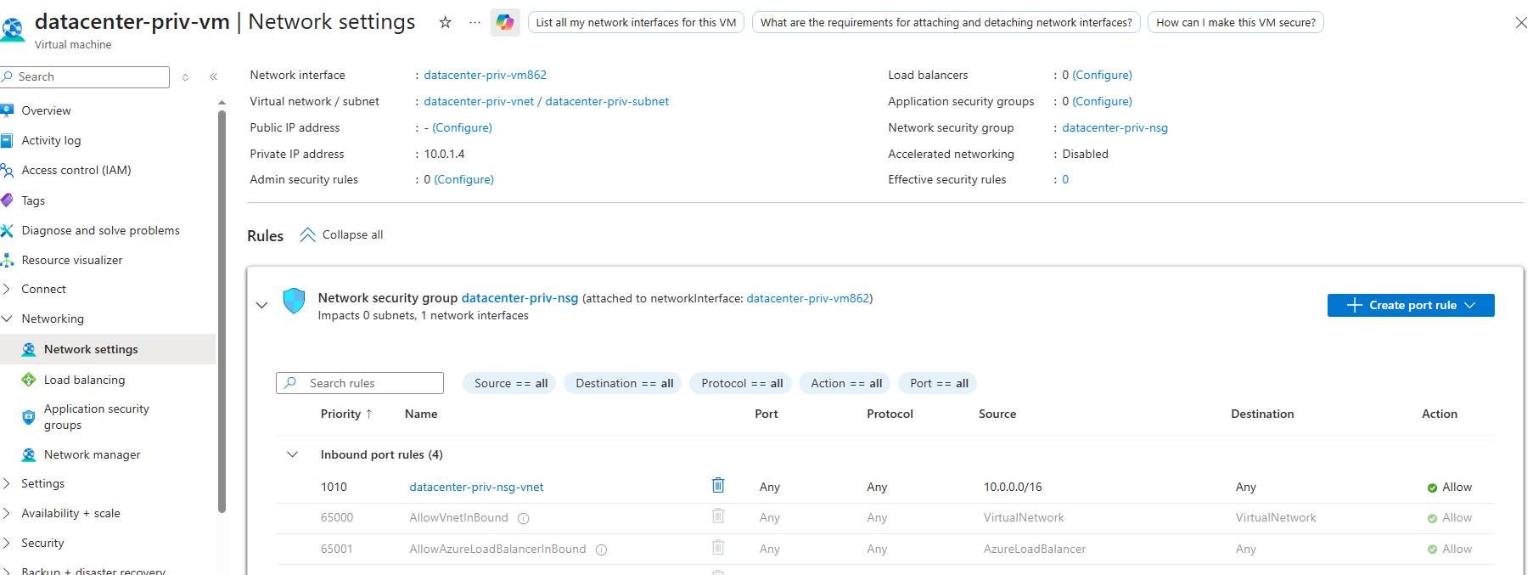Click the info icon beside AllowAzureLoadBalancerInBound
1533x575 pixels.
tap(601, 550)
